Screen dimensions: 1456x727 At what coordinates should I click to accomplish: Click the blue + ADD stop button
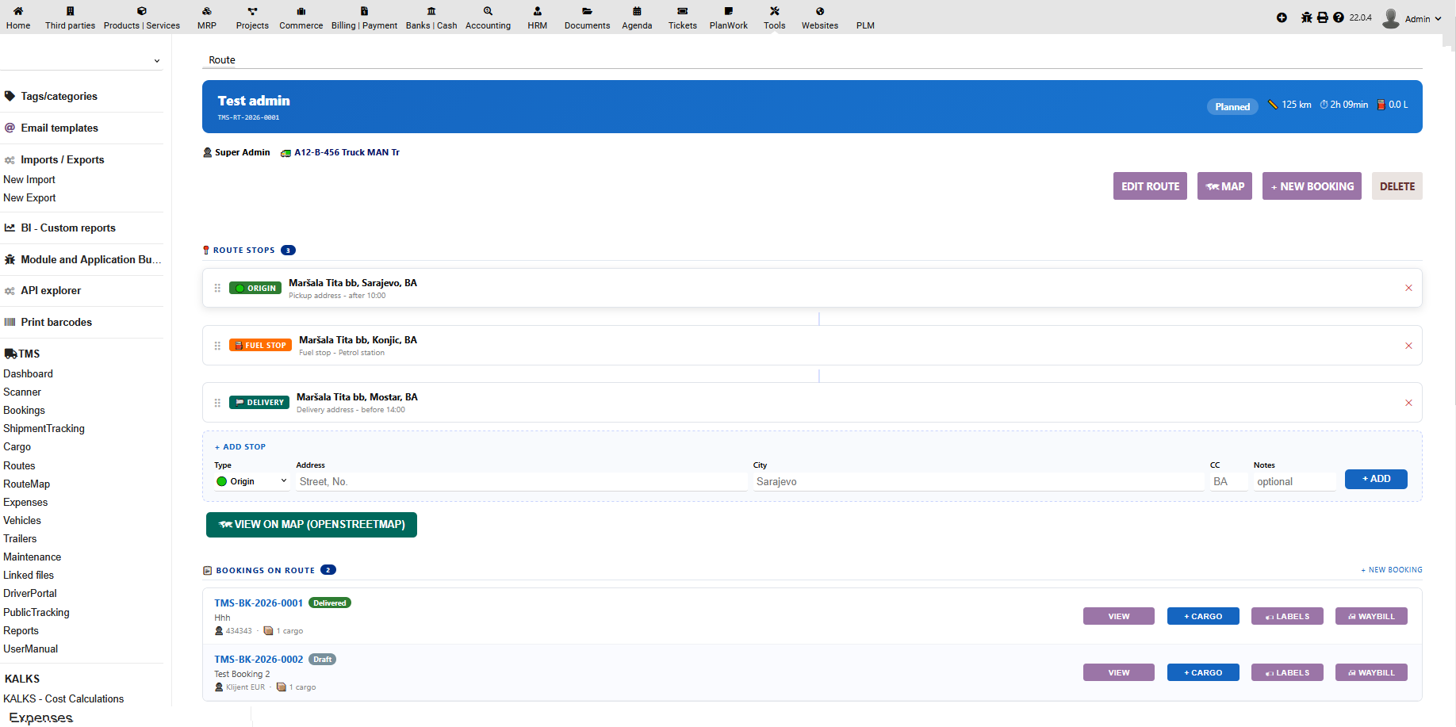pos(1376,479)
